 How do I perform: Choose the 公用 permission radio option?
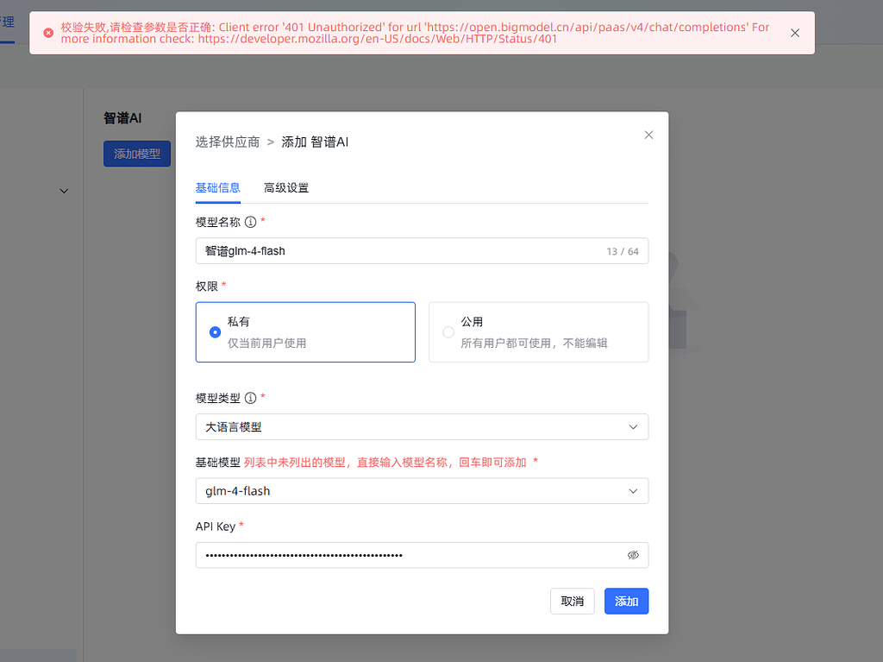[x=448, y=331]
